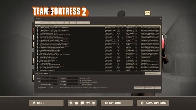
Task: Open the History tab
Action: [x=53, y=23]
